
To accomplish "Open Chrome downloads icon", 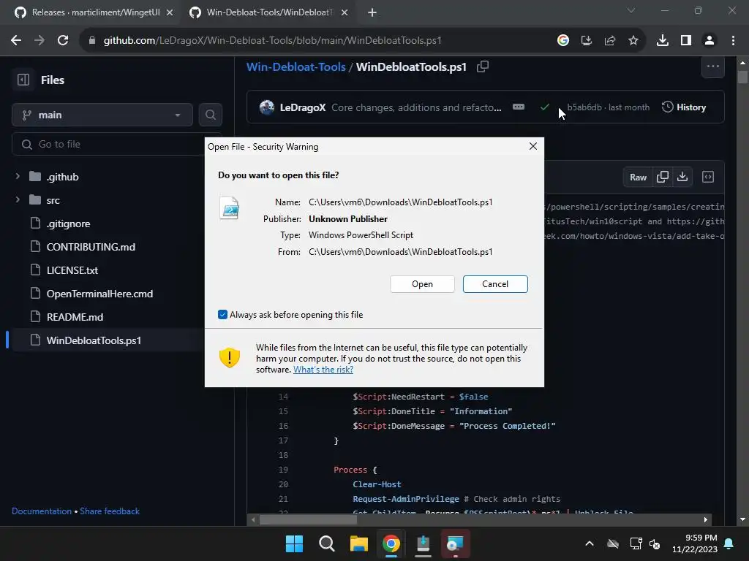I will pyautogui.click(x=663, y=41).
